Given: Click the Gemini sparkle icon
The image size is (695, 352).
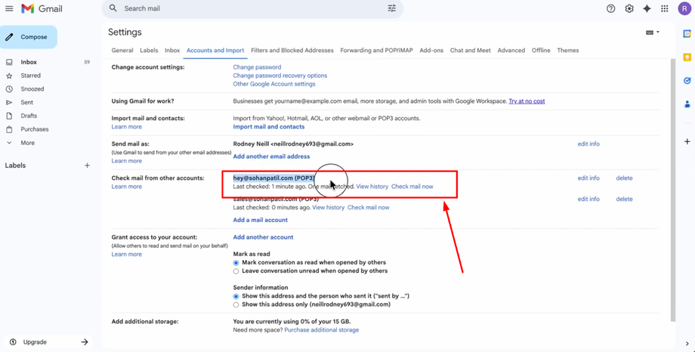Looking at the screenshot, I should point(647,8).
